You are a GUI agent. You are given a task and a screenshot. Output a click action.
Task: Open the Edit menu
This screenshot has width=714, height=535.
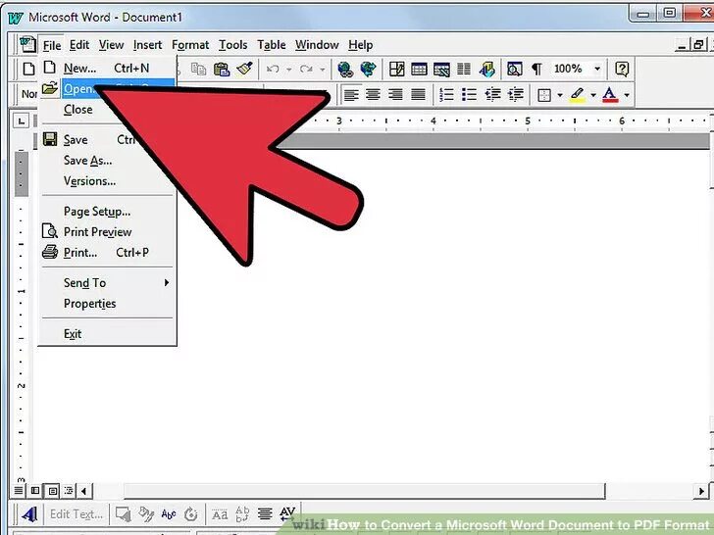click(79, 45)
